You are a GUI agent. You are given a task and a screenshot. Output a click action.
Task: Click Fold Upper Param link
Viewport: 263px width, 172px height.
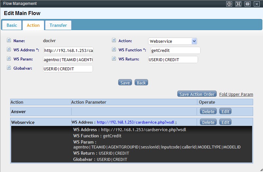point(236,95)
